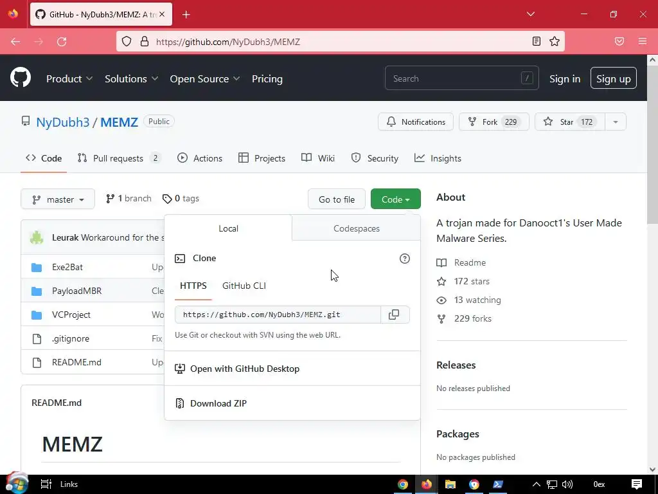Select the HTTPS clone option

click(193, 286)
